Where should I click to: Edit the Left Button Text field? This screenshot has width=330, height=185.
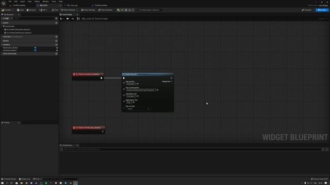131,96
